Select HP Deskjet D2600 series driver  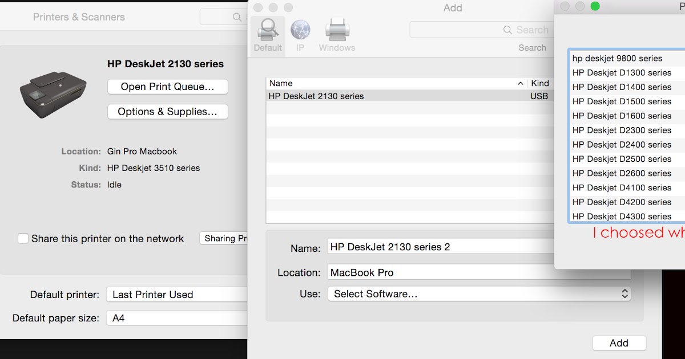pos(628,173)
